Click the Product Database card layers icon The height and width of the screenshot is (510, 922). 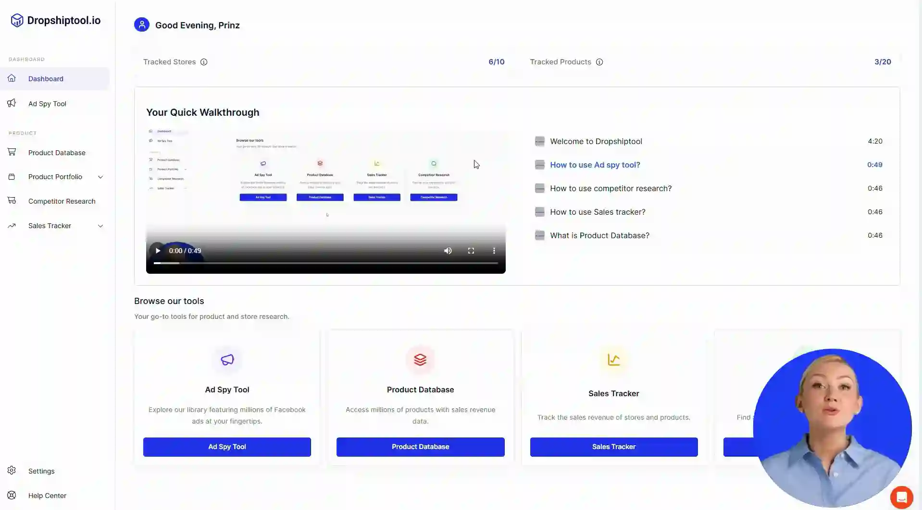(420, 360)
